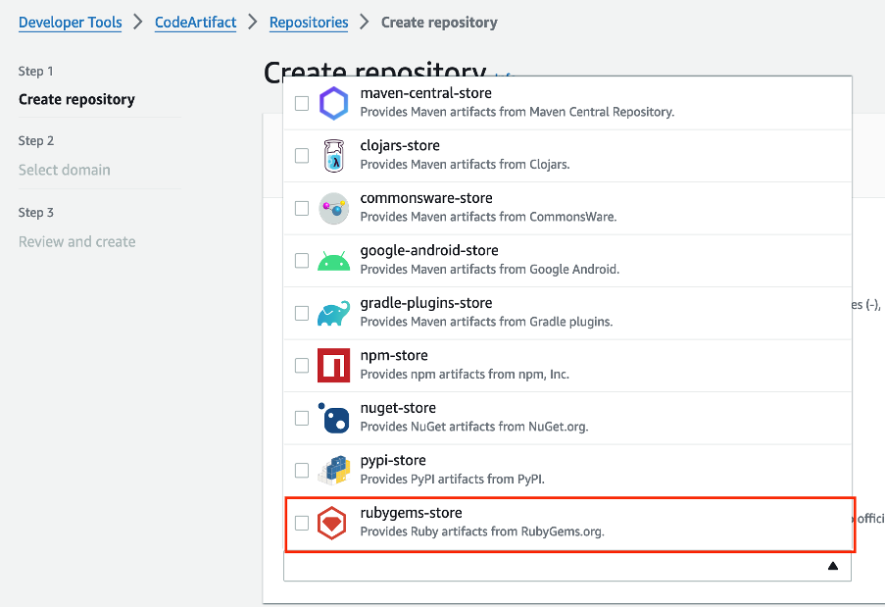Click the nuget-store blue icon

tap(333, 418)
